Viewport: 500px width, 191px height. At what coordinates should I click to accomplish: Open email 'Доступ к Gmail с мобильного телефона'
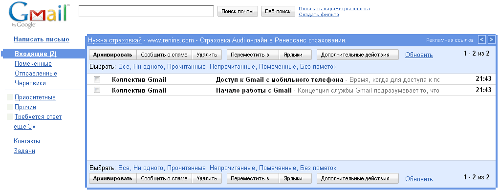point(291,79)
